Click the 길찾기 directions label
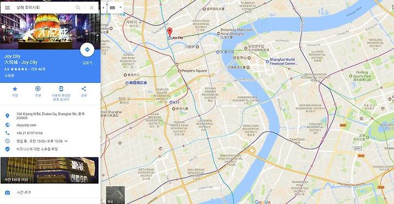 [x=88, y=63]
